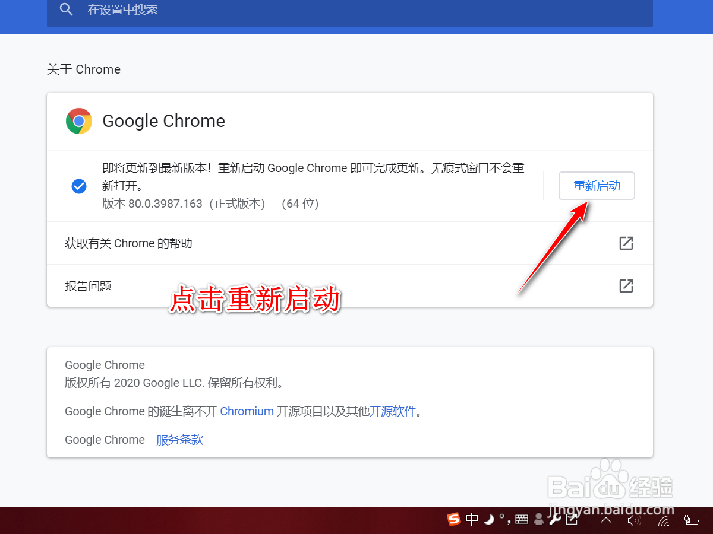Image resolution: width=713 pixels, height=534 pixels.
Task: Follow the 开源软件 link
Action: tap(393, 411)
